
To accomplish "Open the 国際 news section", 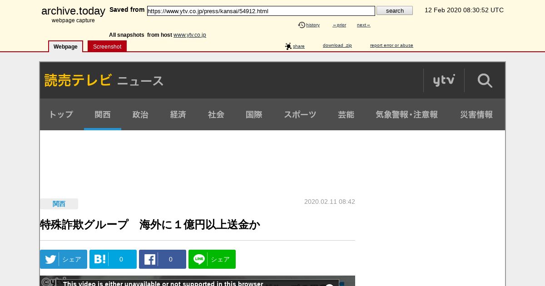I will coord(254,114).
